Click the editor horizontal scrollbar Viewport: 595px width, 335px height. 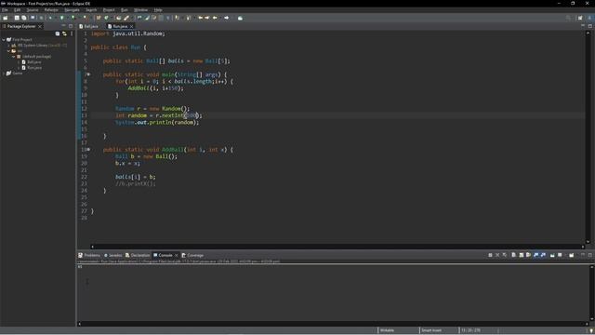coord(337,247)
